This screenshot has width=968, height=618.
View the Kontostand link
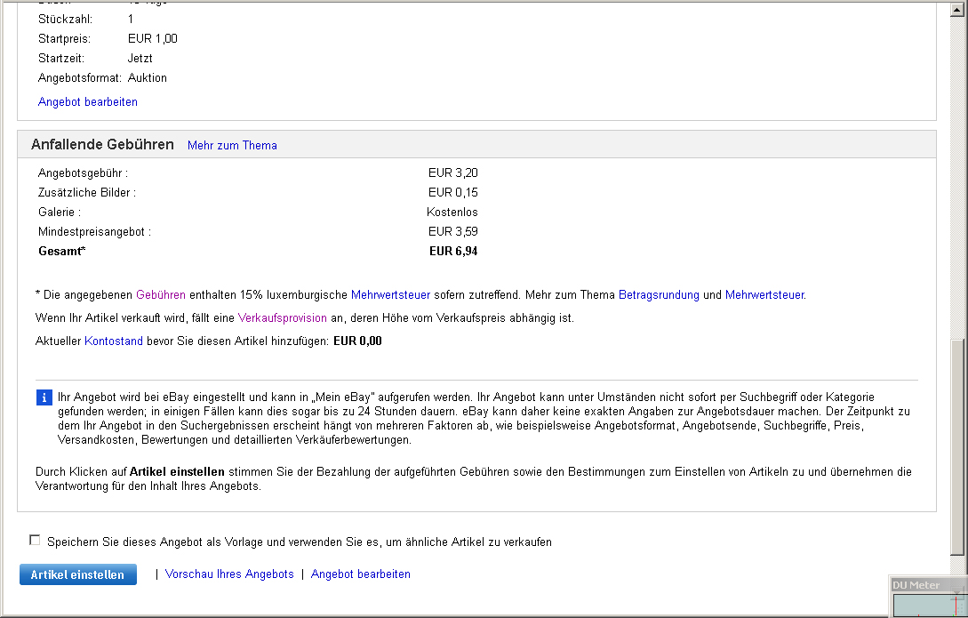point(113,341)
